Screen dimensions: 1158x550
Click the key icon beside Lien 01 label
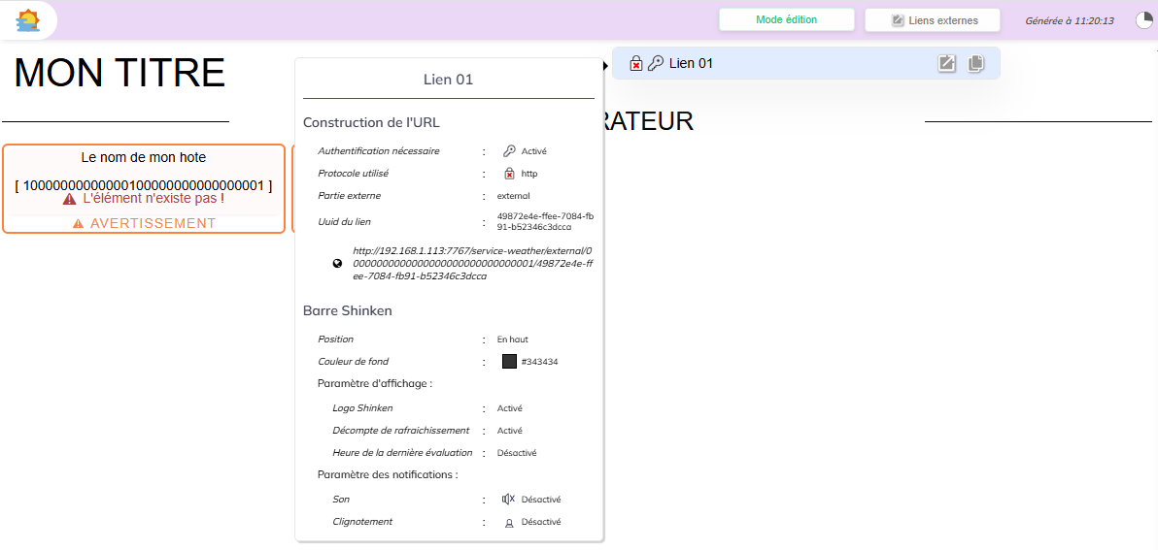656,64
